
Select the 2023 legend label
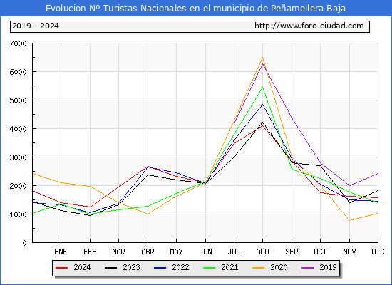click(131, 267)
